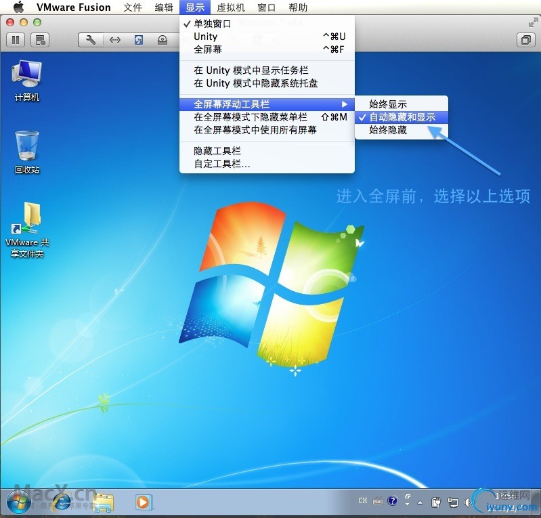Open the 窗口 menu
Screen dimensions: 541x518
[x=267, y=7]
